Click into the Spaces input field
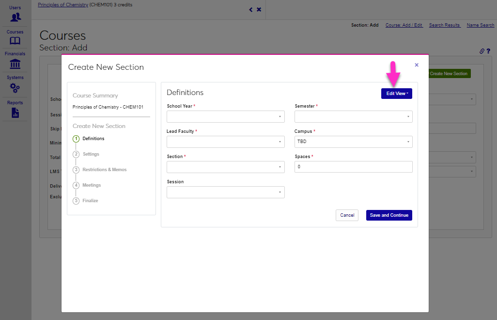The width and height of the screenshot is (497, 320). (353, 167)
